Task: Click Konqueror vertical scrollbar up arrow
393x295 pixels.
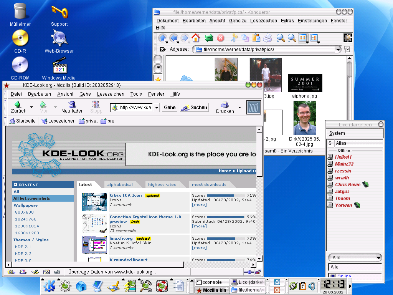Action: click(349, 58)
